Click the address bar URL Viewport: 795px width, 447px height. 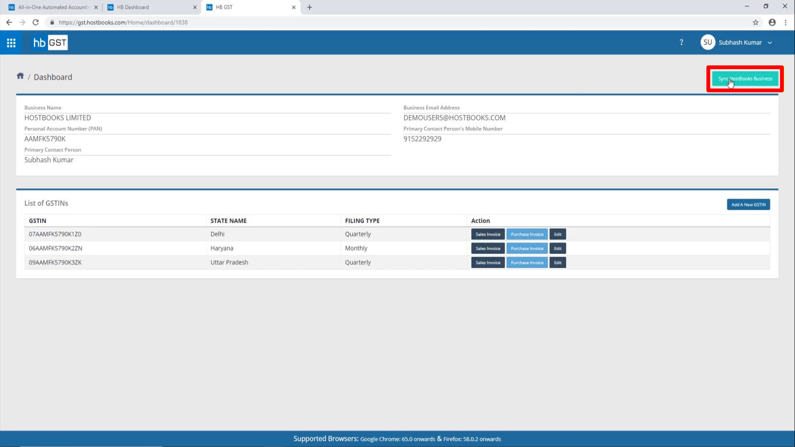point(123,22)
